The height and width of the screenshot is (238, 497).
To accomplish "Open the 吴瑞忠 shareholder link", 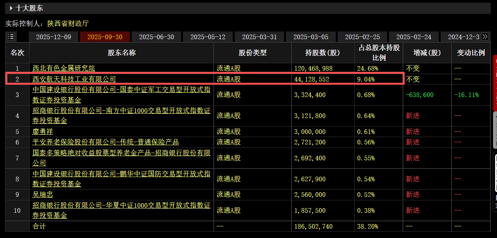I will [42, 195].
